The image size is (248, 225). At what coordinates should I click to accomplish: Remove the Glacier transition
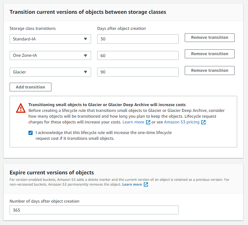point(209,71)
